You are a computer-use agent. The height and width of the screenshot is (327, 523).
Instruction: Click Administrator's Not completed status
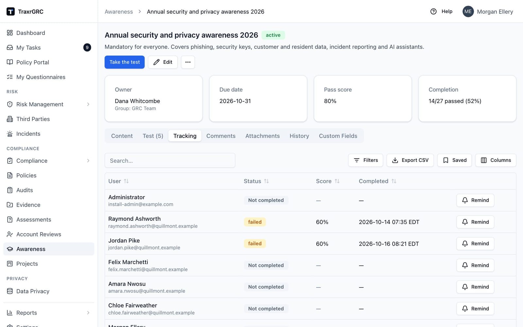click(x=266, y=200)
